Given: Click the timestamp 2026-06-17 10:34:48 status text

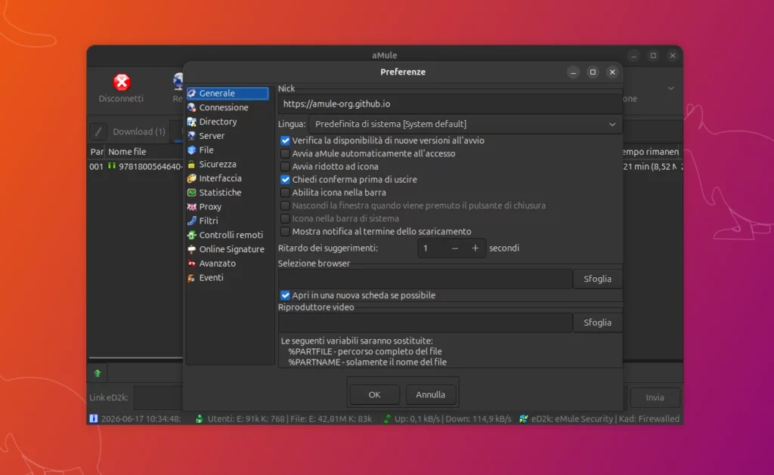Looking at the screenshot, I should pyautogui.click(x=141, y=419).
